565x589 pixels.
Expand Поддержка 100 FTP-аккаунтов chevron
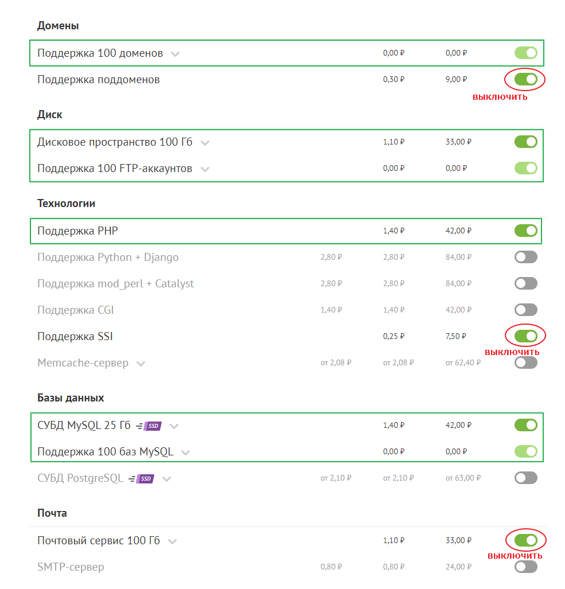pyautogui.click(x=205, y=169)
